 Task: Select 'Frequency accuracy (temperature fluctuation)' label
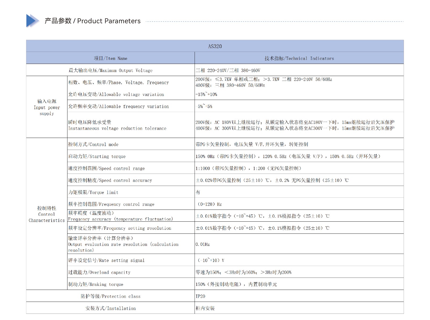pos(120,216)
